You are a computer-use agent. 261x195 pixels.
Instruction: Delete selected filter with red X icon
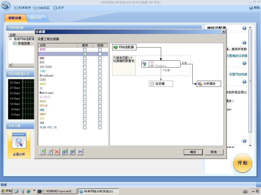coord(57,152)
